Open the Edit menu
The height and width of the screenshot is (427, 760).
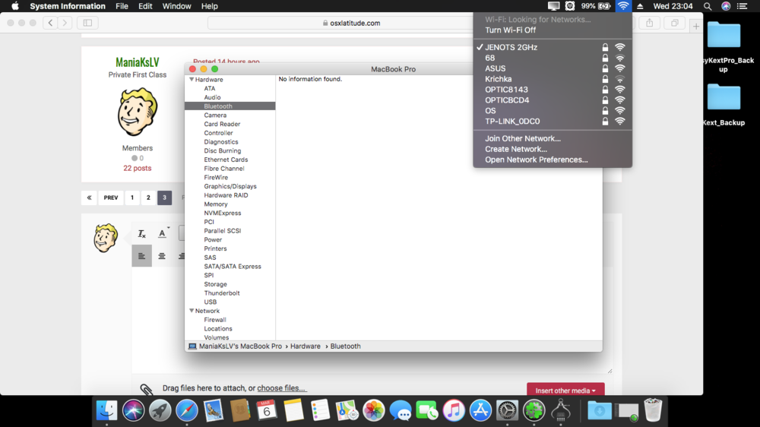click(145, 6)
